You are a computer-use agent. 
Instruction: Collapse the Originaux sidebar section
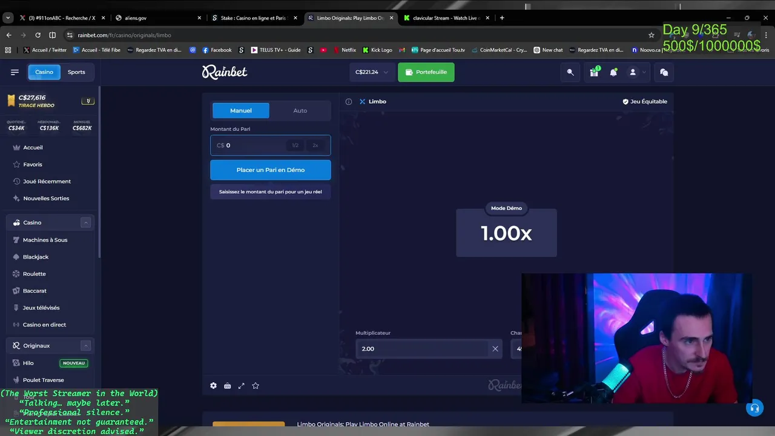coord(85,346)
